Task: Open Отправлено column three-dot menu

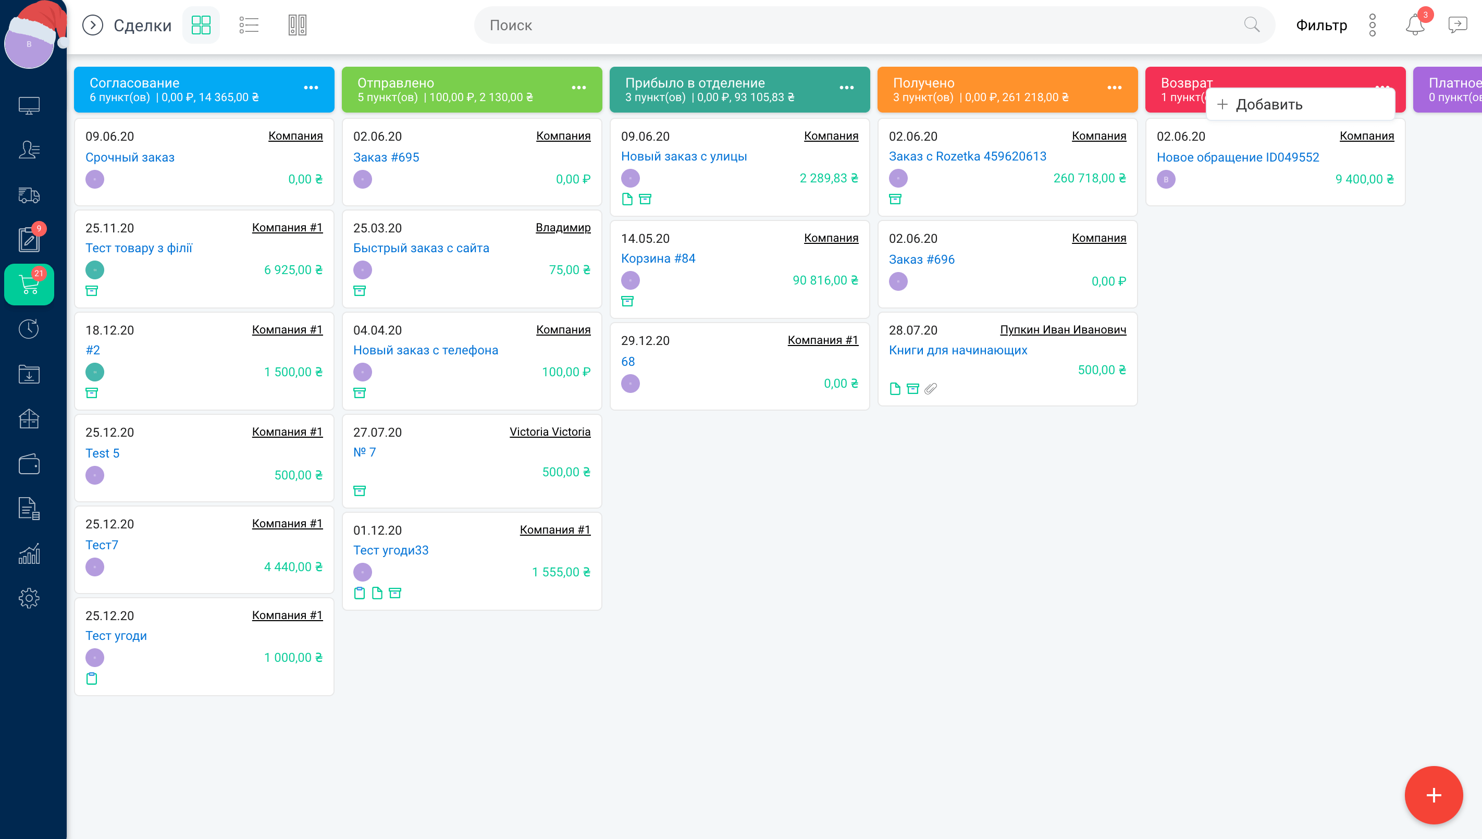Action: [x=578, y=88]
